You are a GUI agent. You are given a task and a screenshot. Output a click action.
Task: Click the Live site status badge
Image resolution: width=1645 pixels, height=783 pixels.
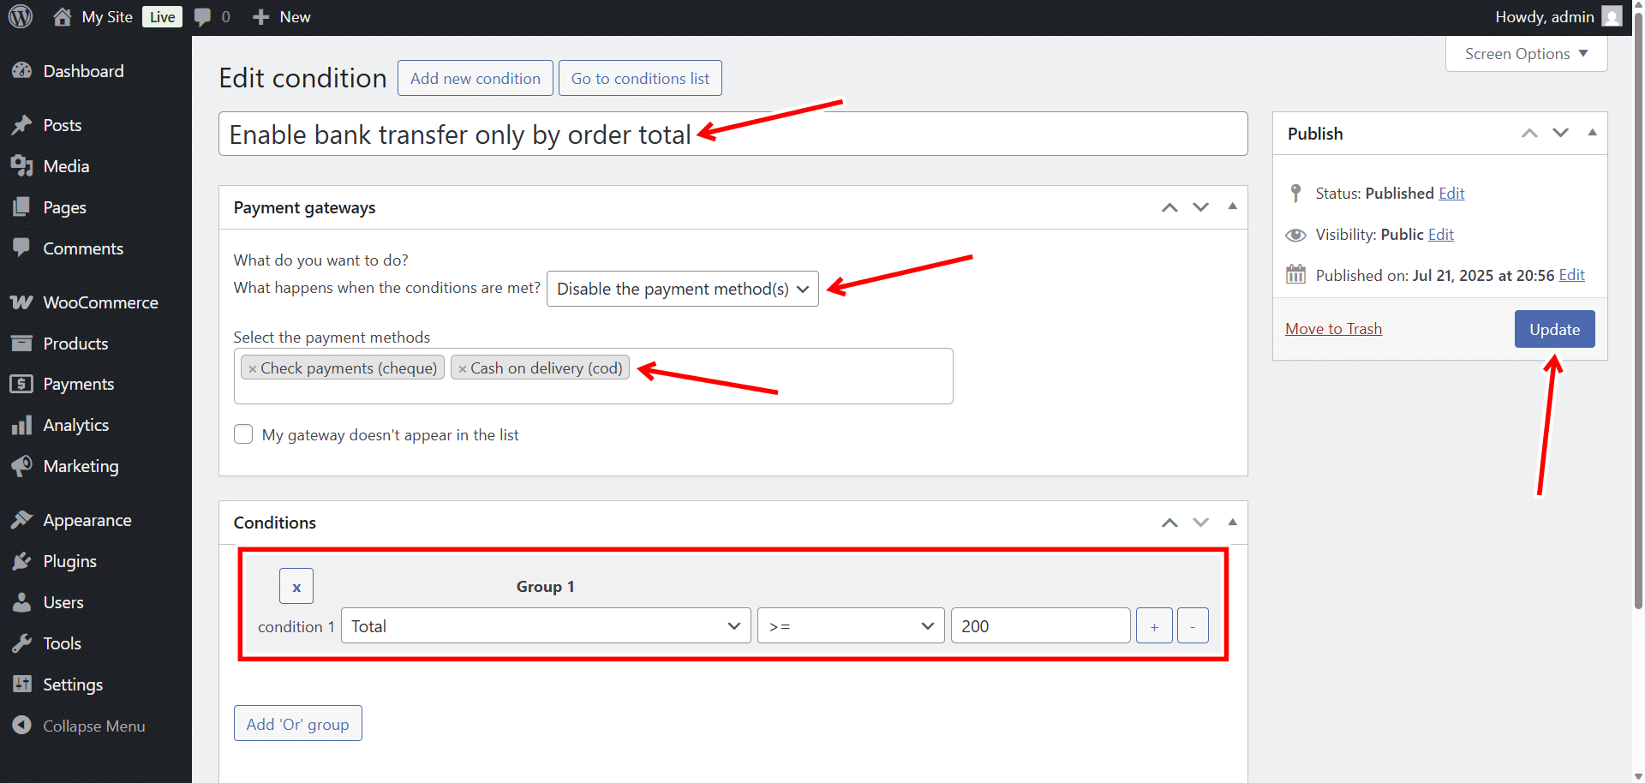point(162,17)
